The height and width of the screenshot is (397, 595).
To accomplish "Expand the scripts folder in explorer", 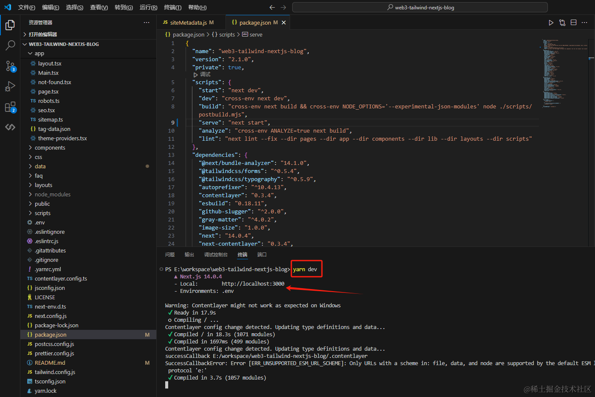I will [x=88, y=213].
